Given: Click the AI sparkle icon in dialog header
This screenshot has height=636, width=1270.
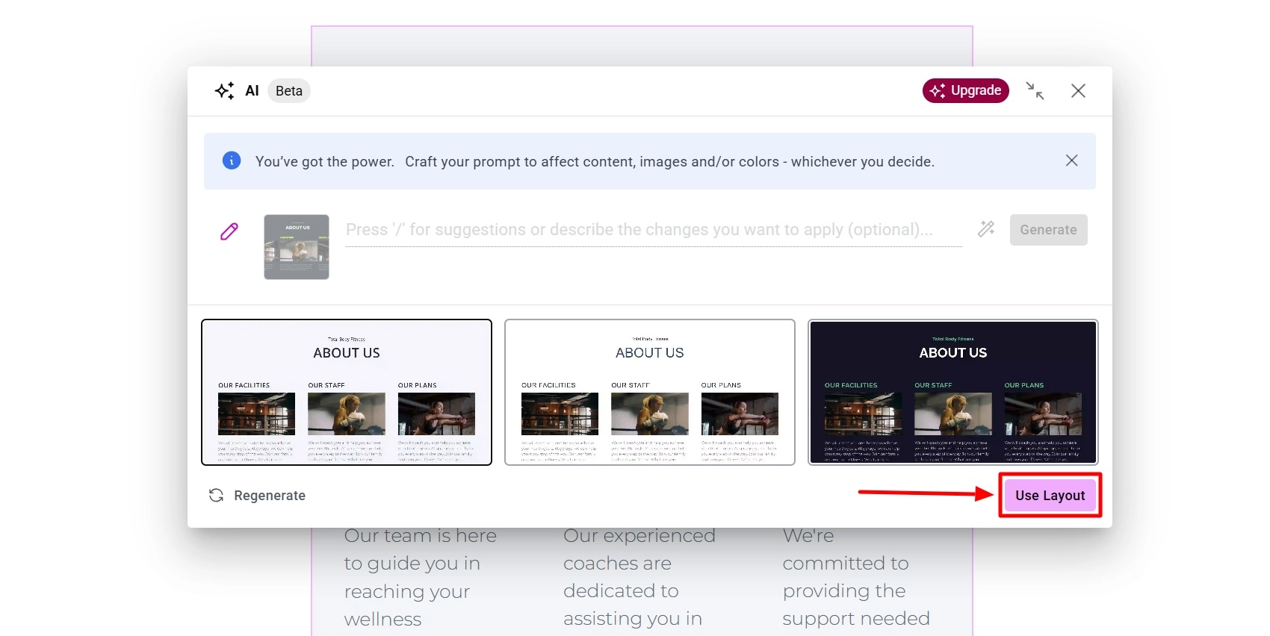Looking at the screenshot, I should (224, 91).
